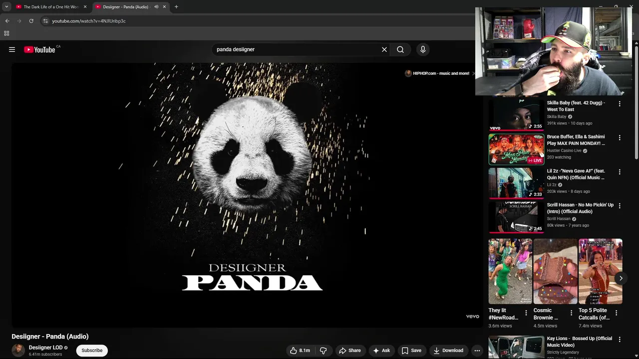The height and width of the screenshot is (359, 639).
Task: Start voice search with microphone icon
Action: pos(423,49)
